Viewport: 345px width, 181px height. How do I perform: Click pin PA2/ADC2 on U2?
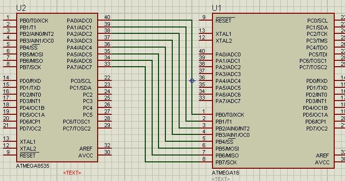(x=80, y=34)
